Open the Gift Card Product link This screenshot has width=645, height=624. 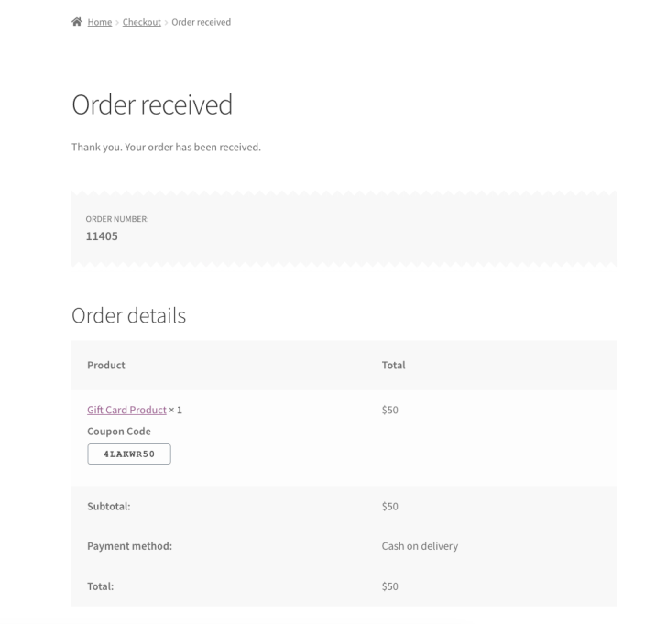coord(126,410)
